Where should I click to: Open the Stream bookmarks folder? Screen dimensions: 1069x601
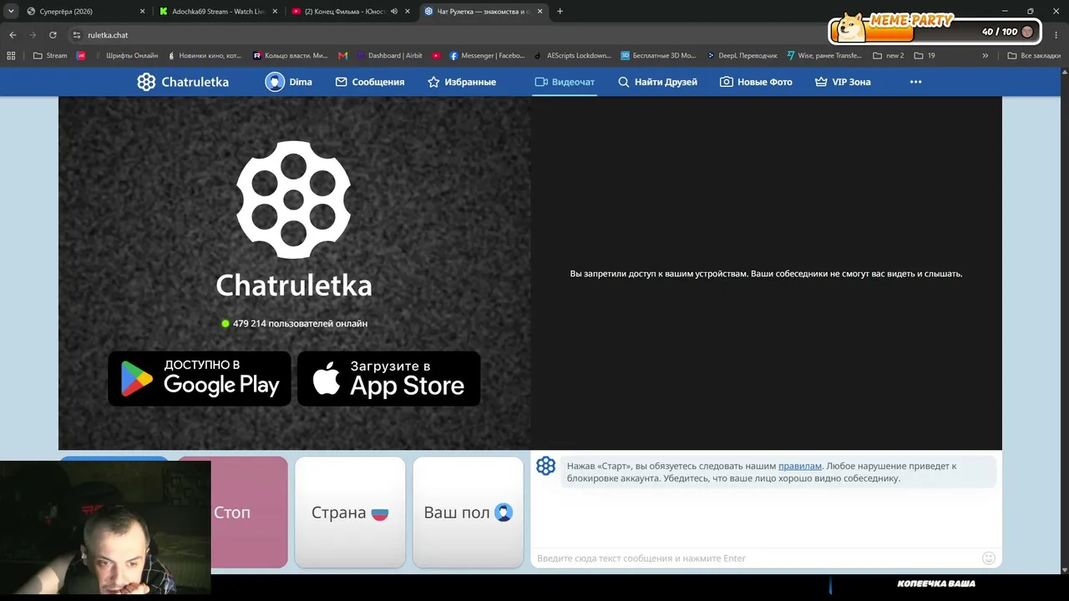tap(50, 56)
